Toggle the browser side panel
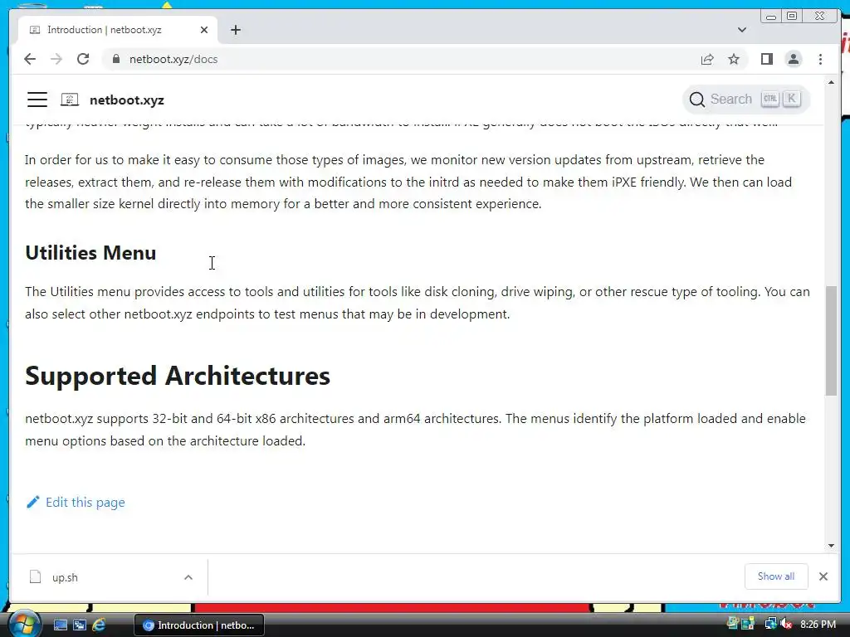 click(x=766, y=59)
